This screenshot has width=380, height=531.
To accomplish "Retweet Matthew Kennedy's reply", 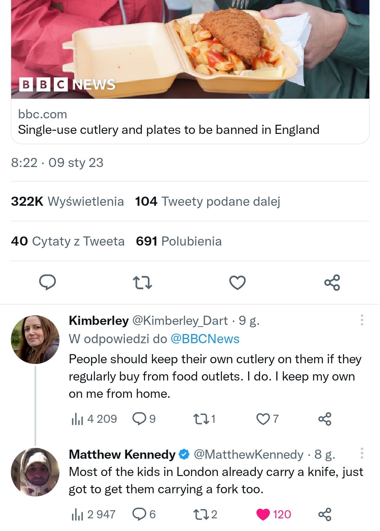I will tap(201, 514).
